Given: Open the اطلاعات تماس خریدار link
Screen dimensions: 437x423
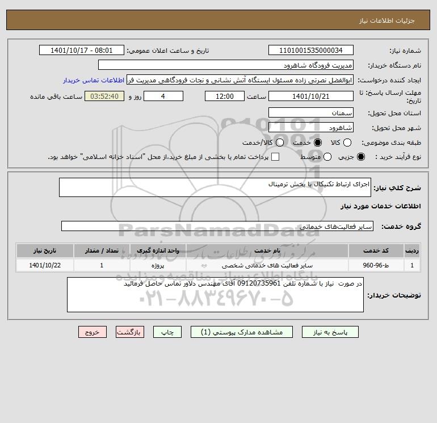Looking at the screenshot, I should click(x=94, y=80).
